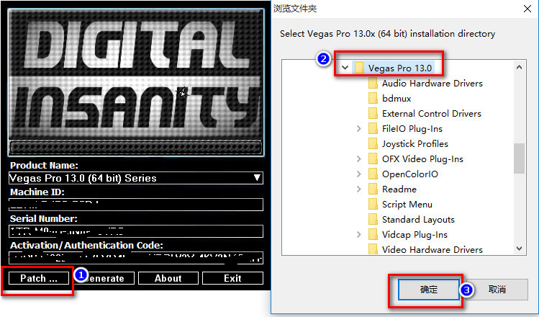Open the Product Name dropdown
Screen dimensions: 539x317
click(257, 178)
